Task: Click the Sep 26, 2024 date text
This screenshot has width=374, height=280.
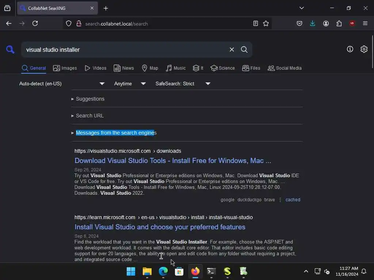Action: click(88, 170)
